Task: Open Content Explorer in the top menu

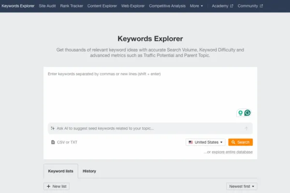Action: coord(102,6)
